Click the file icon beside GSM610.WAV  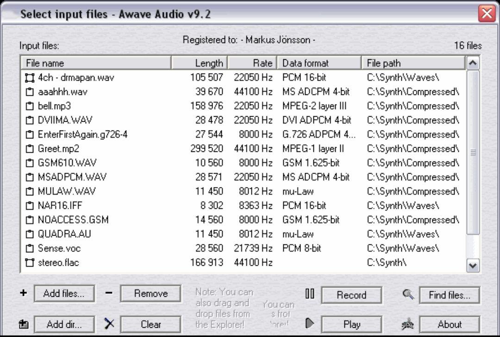pyautogui.click(x=30, y=163)
